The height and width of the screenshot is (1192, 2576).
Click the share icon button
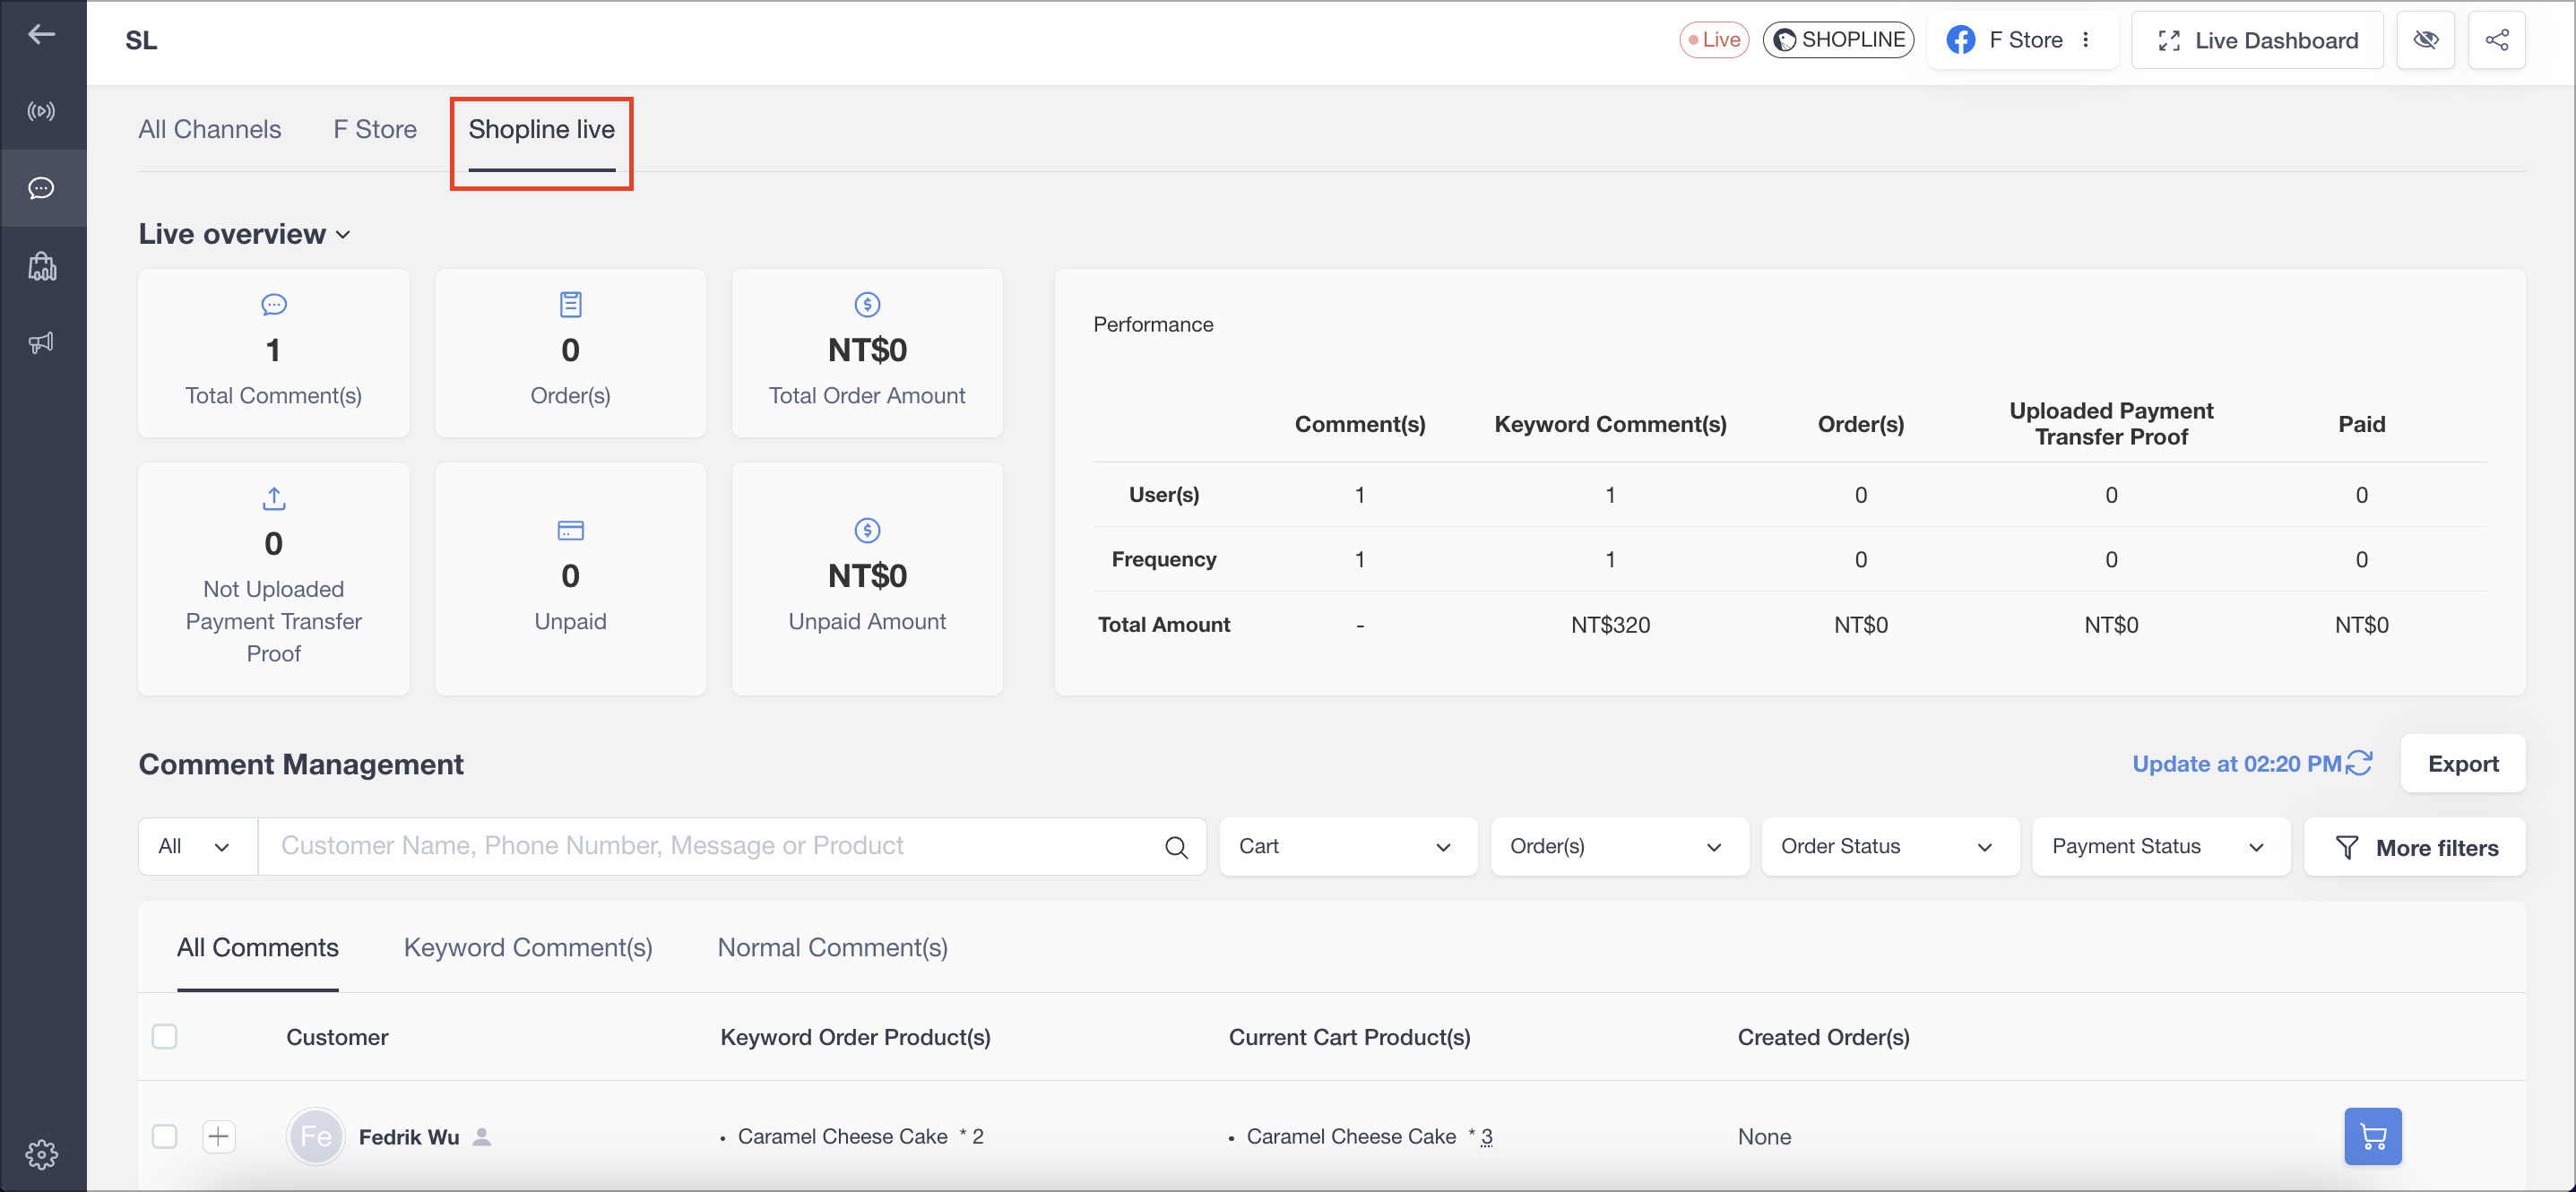(2496, 40)
